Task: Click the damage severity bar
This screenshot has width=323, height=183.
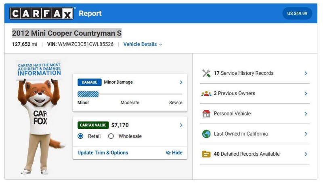Action: coord(130,94)
